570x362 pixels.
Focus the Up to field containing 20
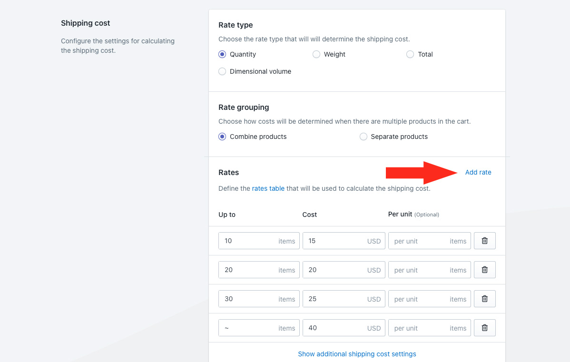click(247, 270)
